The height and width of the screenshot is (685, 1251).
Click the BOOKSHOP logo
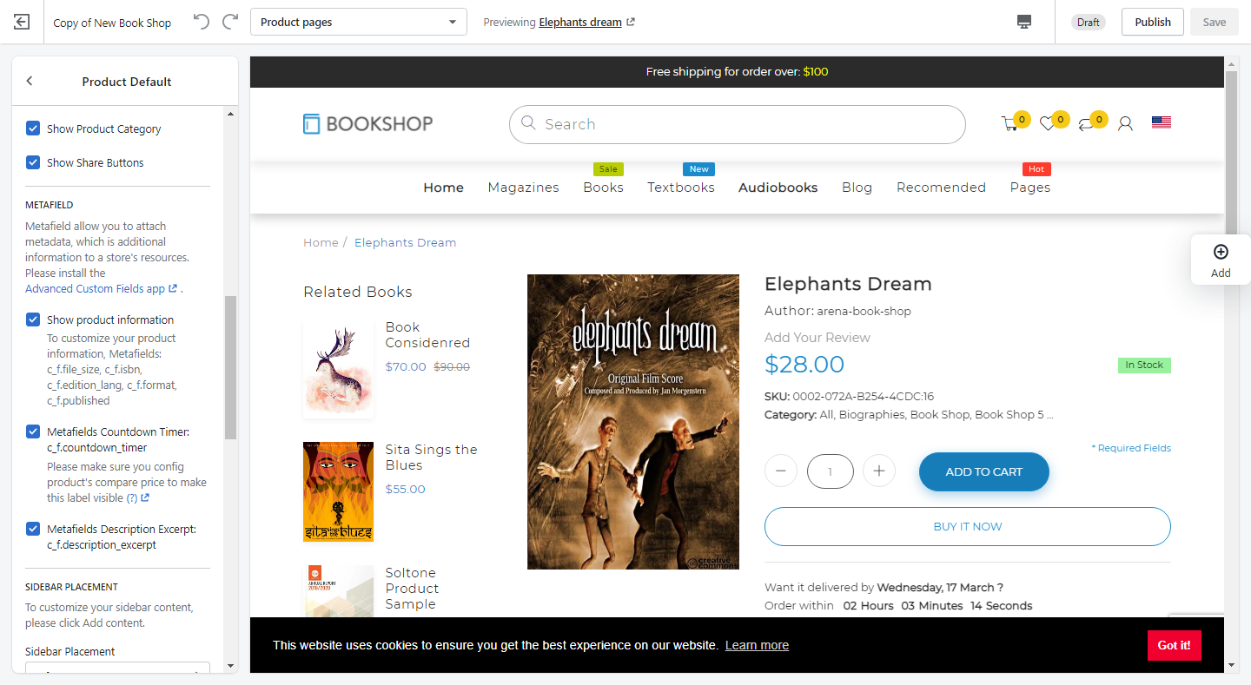368,124
